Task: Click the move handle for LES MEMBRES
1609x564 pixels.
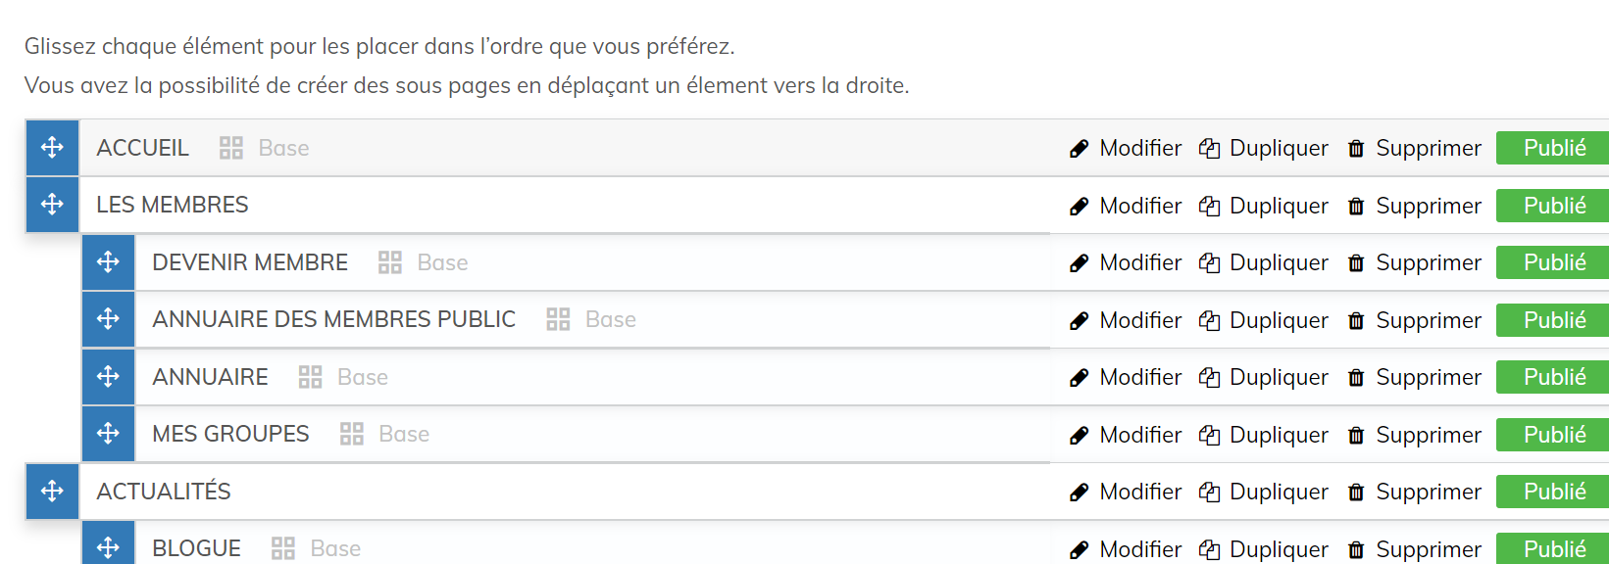Action: (52, 205)
